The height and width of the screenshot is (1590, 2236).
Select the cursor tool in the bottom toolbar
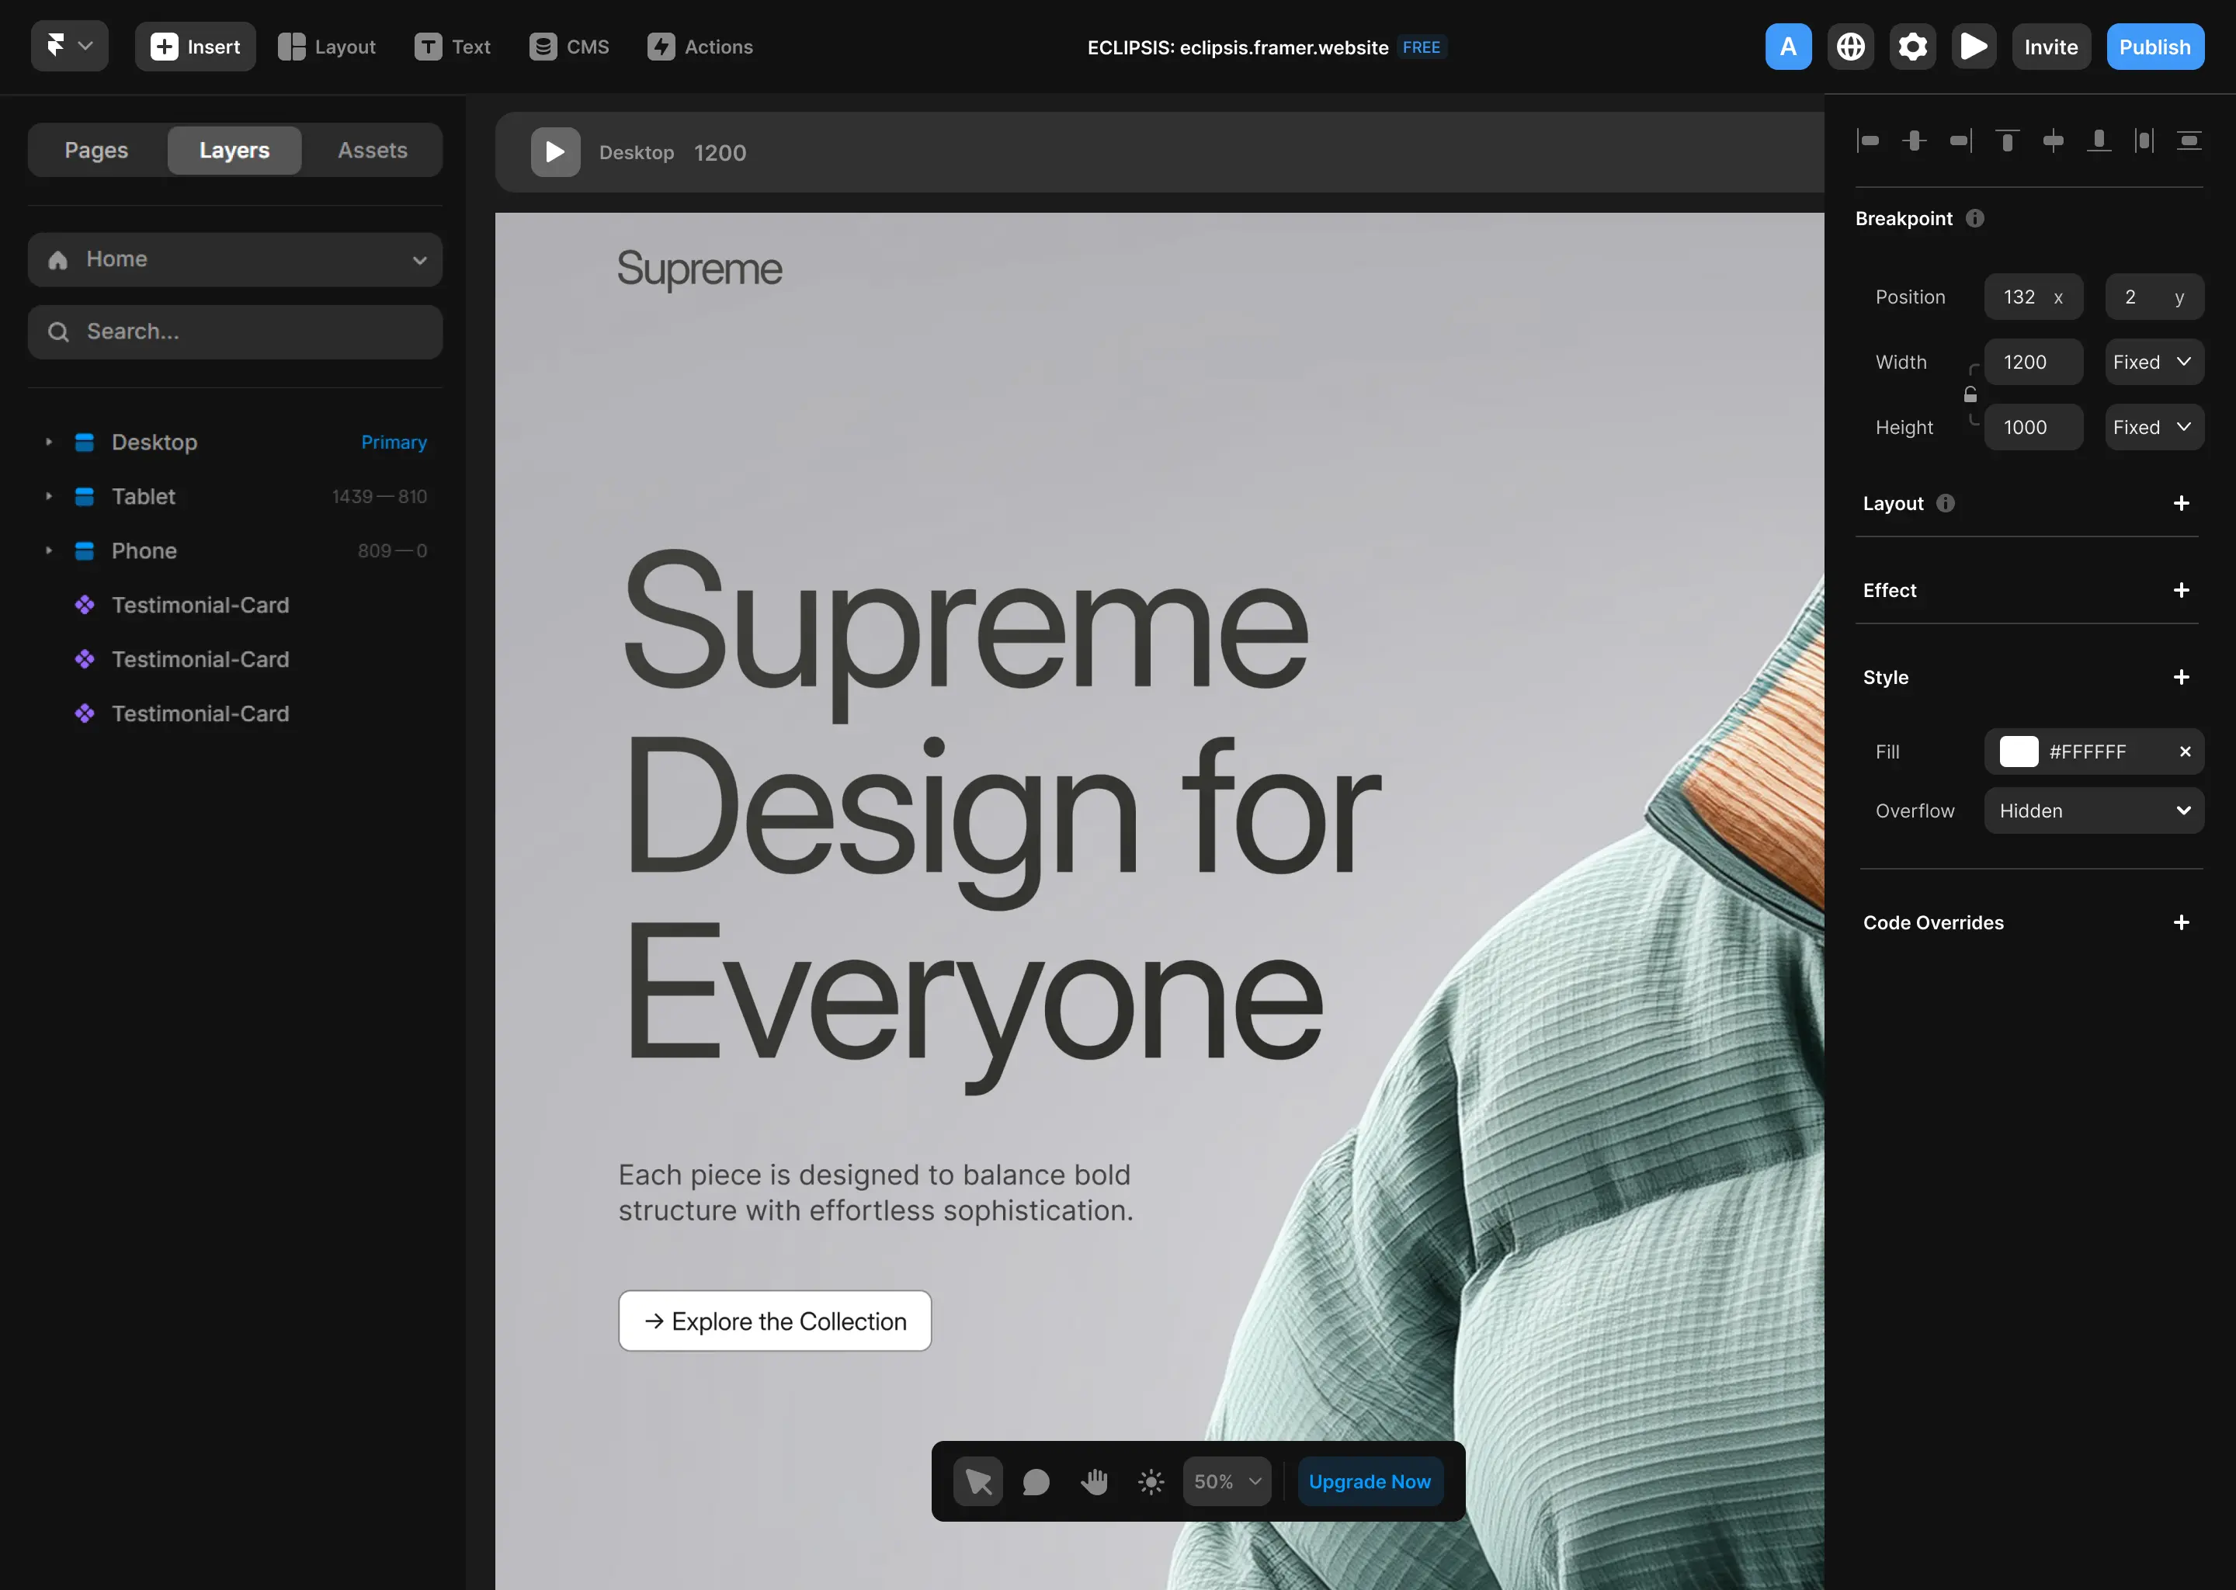click(977, 1481)
